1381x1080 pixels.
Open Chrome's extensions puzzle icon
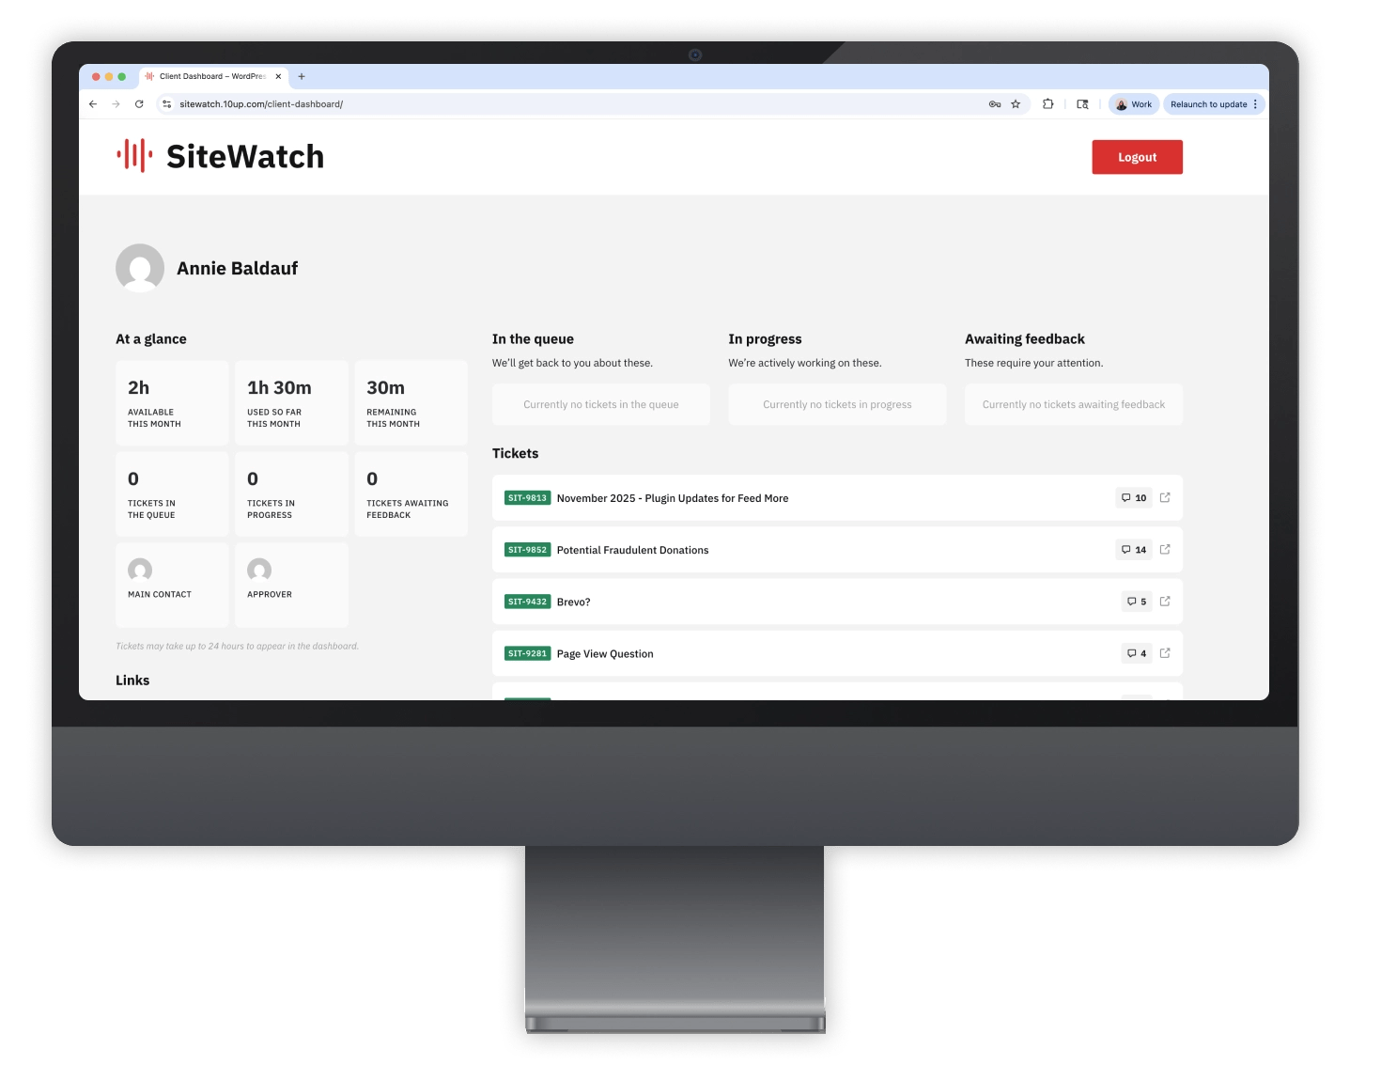click(1047, 103)
